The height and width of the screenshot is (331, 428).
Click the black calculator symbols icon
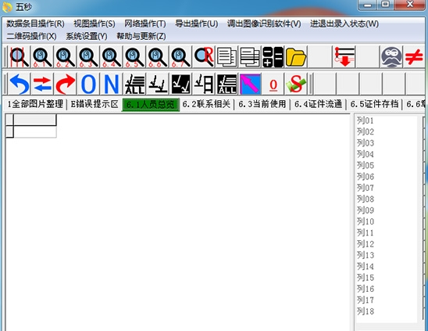pyautogui.click(x=273, y=57)
